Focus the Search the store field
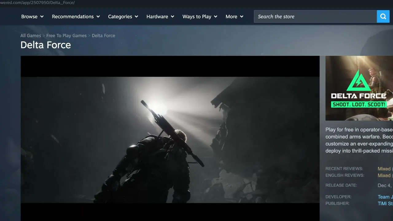Viewport: 393px width, 221px height. tap(315, 17)
